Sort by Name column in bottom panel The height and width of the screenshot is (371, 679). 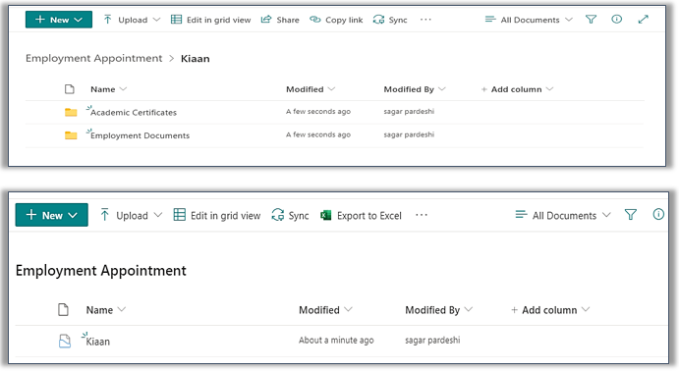pyautogui.click(x=106, y=310)
